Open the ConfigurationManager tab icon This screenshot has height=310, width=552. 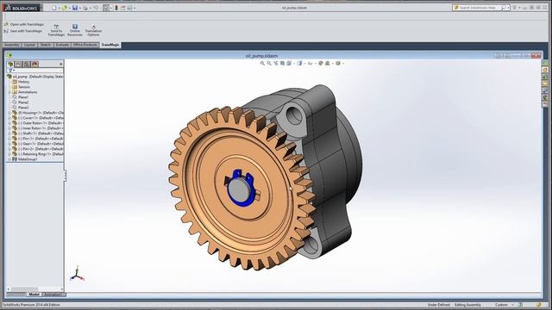[27, 65]
